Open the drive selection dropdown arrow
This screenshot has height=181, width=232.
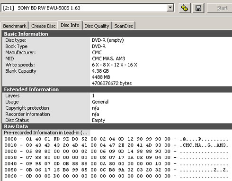[170, 8]
